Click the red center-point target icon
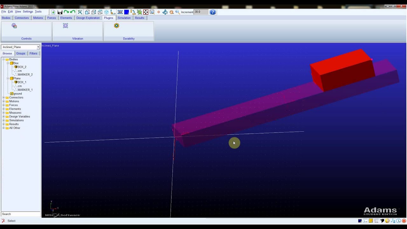 (x=159, y=12)
